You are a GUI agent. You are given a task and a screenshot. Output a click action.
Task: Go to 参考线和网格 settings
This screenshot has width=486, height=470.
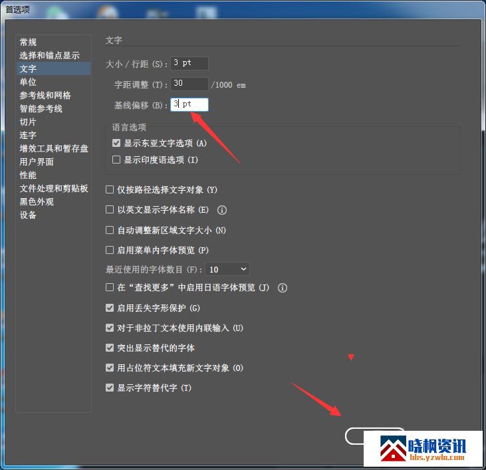click(45, 96)
